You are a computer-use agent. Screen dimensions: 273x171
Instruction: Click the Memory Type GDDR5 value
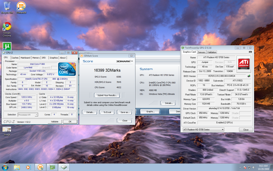click(206, 99)
